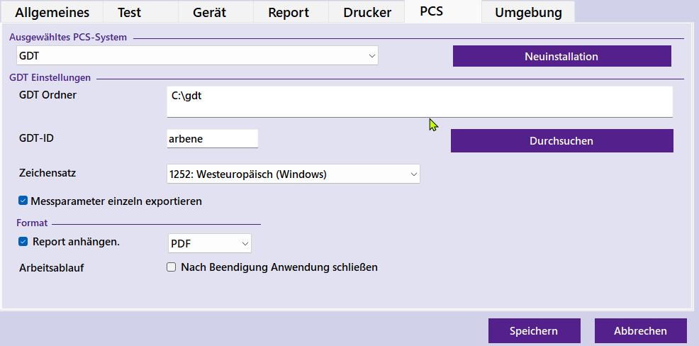Click into the GDT Ordner path field
Screen dimensions: 699x346
(419, 101)
